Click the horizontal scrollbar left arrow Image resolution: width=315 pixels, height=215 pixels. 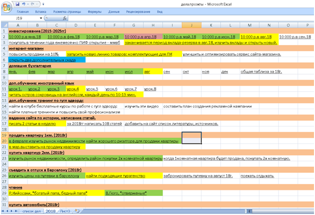(249, 211)
